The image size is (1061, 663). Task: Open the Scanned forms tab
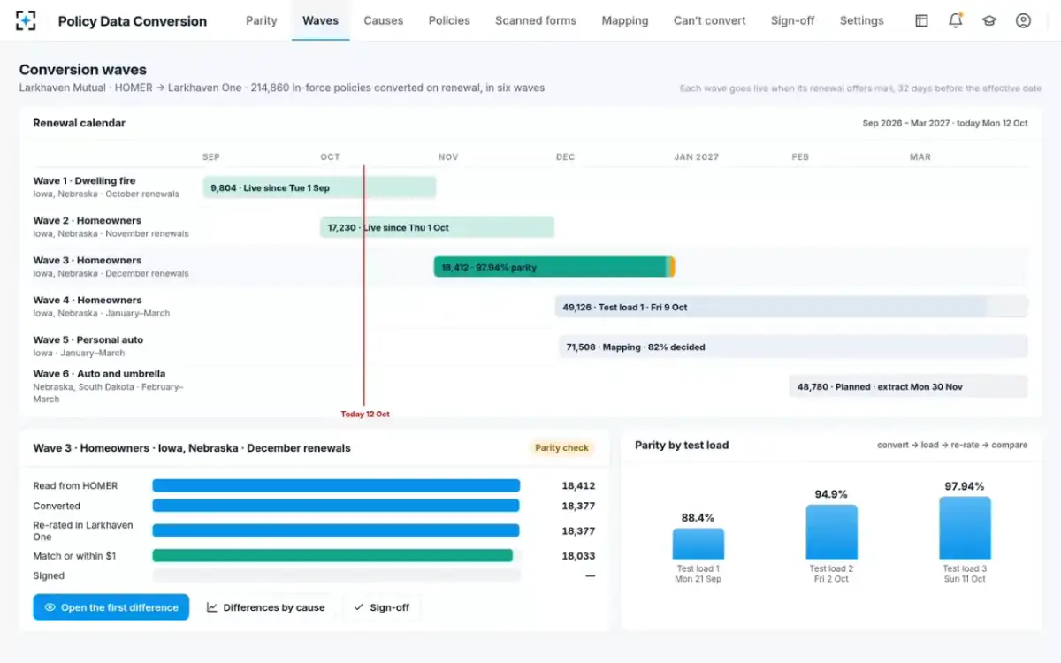tap(536, 20)
